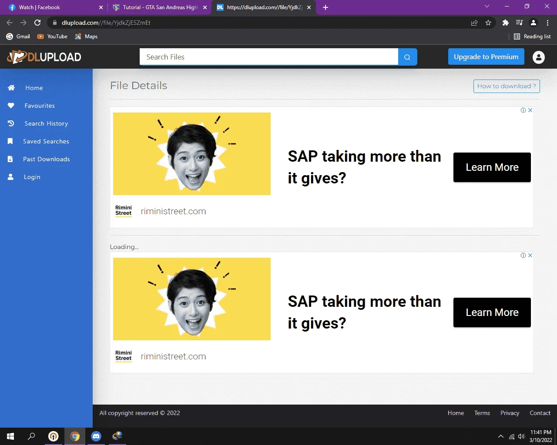Close the first SAP ad
The height and width of the screenshot is (445, 557).
530,110
